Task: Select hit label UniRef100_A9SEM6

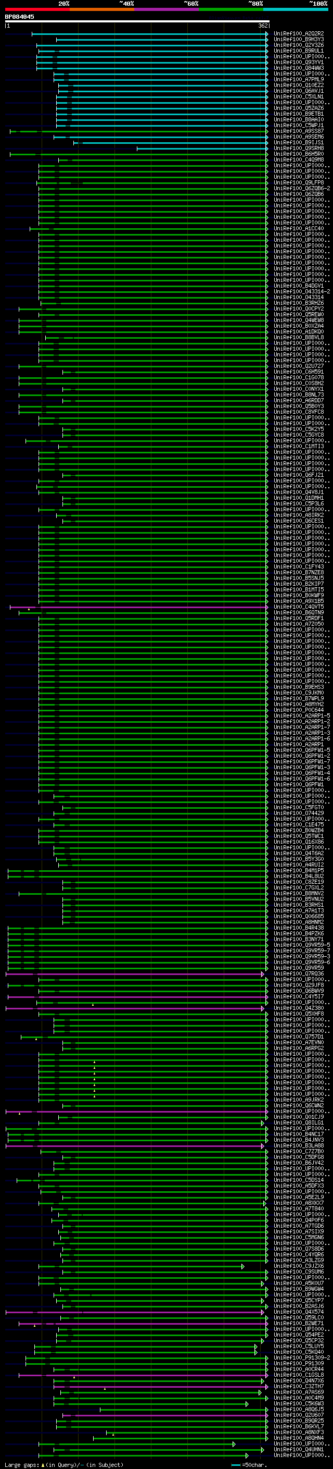Action: point(299,137)
